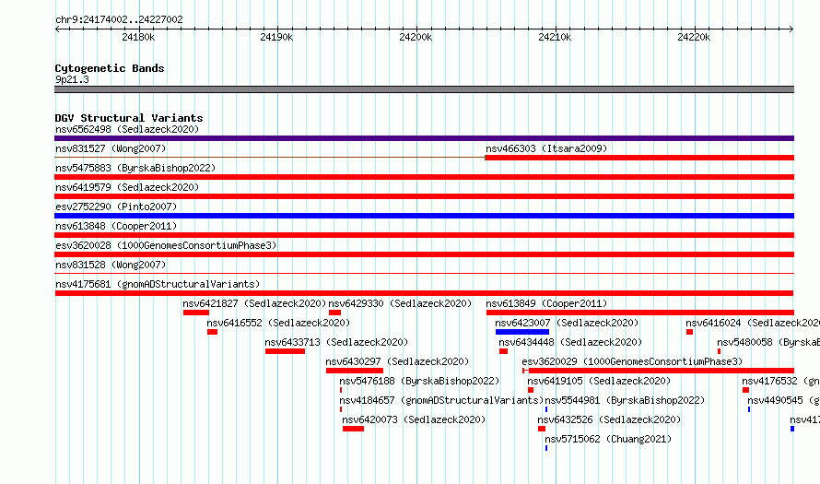820x484 pixels.
Task: Select the red nsv6430297 variant bar
Action: coord(355,371)
